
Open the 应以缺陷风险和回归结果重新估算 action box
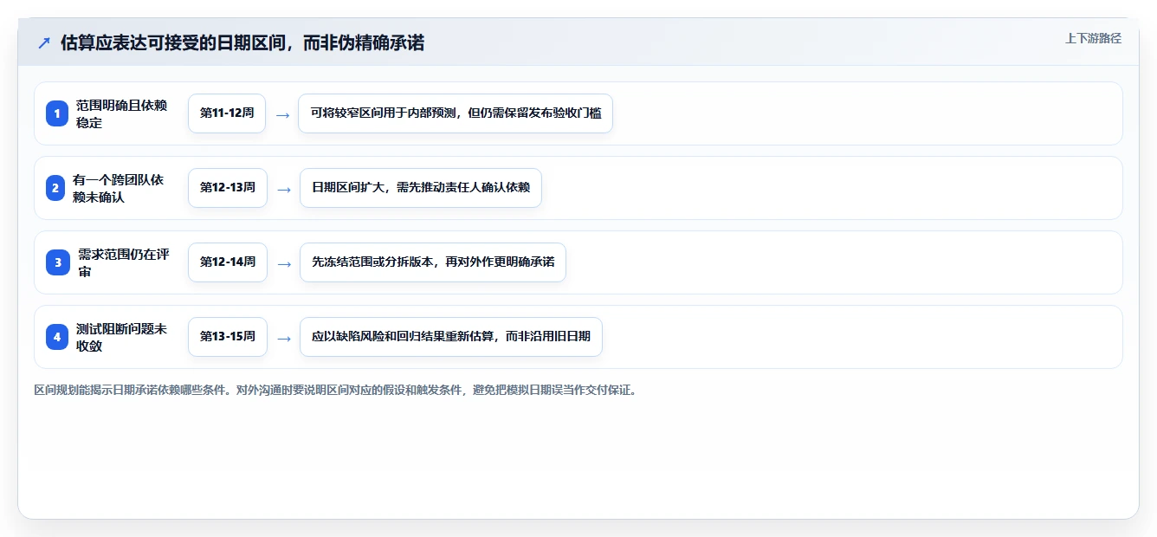coord(451,337)
